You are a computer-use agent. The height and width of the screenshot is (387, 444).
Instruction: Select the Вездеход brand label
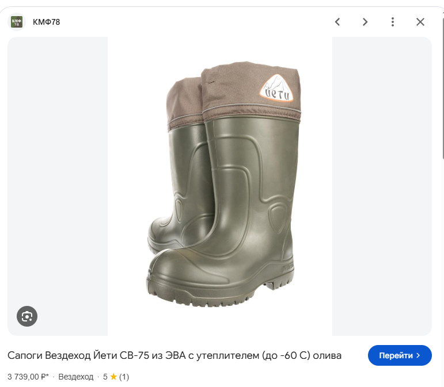tap(75, 377)
